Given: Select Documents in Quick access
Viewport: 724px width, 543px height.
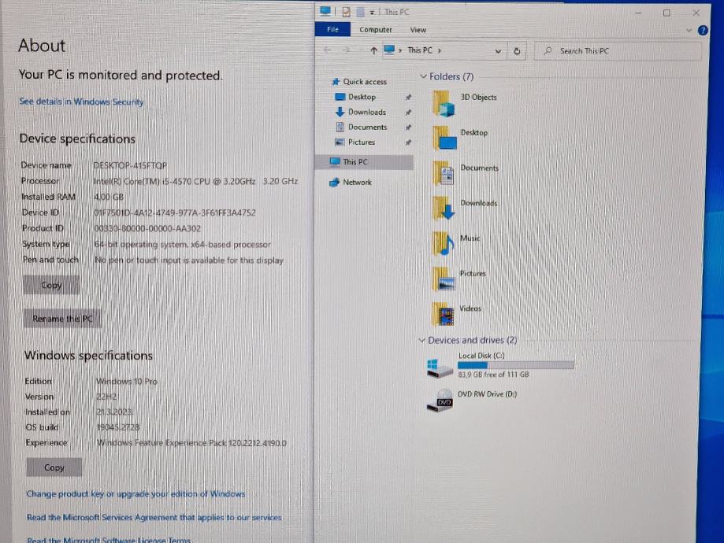Looking at the screenshot, I should (368, 127).
